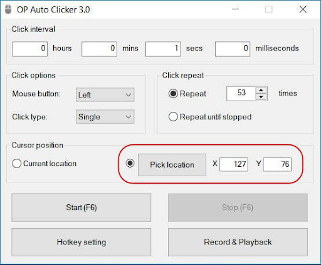321x265 pixels.
Task: Start auto clicking with Start (F6)
Action: (x=82, y=207)
